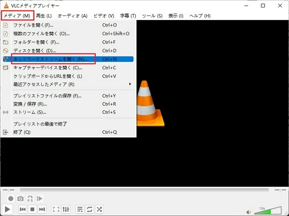Viewport: 289px width, 216px height.
Task: Open 表示 (I) menu
Action: pyautogui.click(x=176, y=16)
